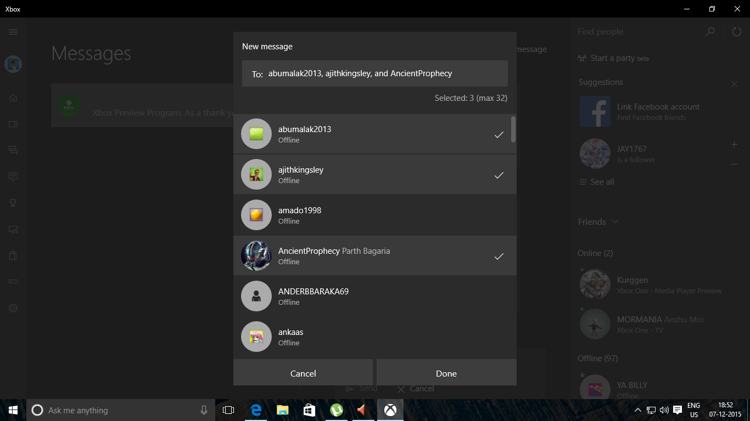Expand the Friends dropdown filter
The width and height of the screenshot is (750, 421).
598,221
